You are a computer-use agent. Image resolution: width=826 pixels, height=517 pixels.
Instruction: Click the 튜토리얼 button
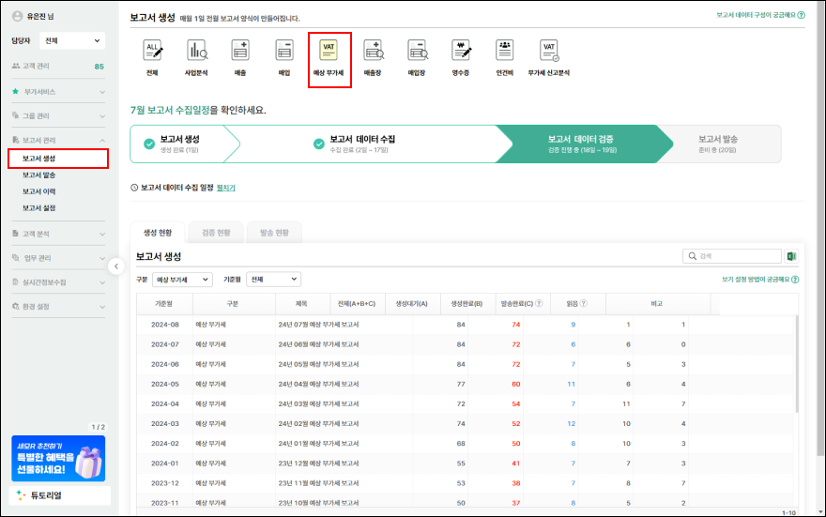(58, 494)
